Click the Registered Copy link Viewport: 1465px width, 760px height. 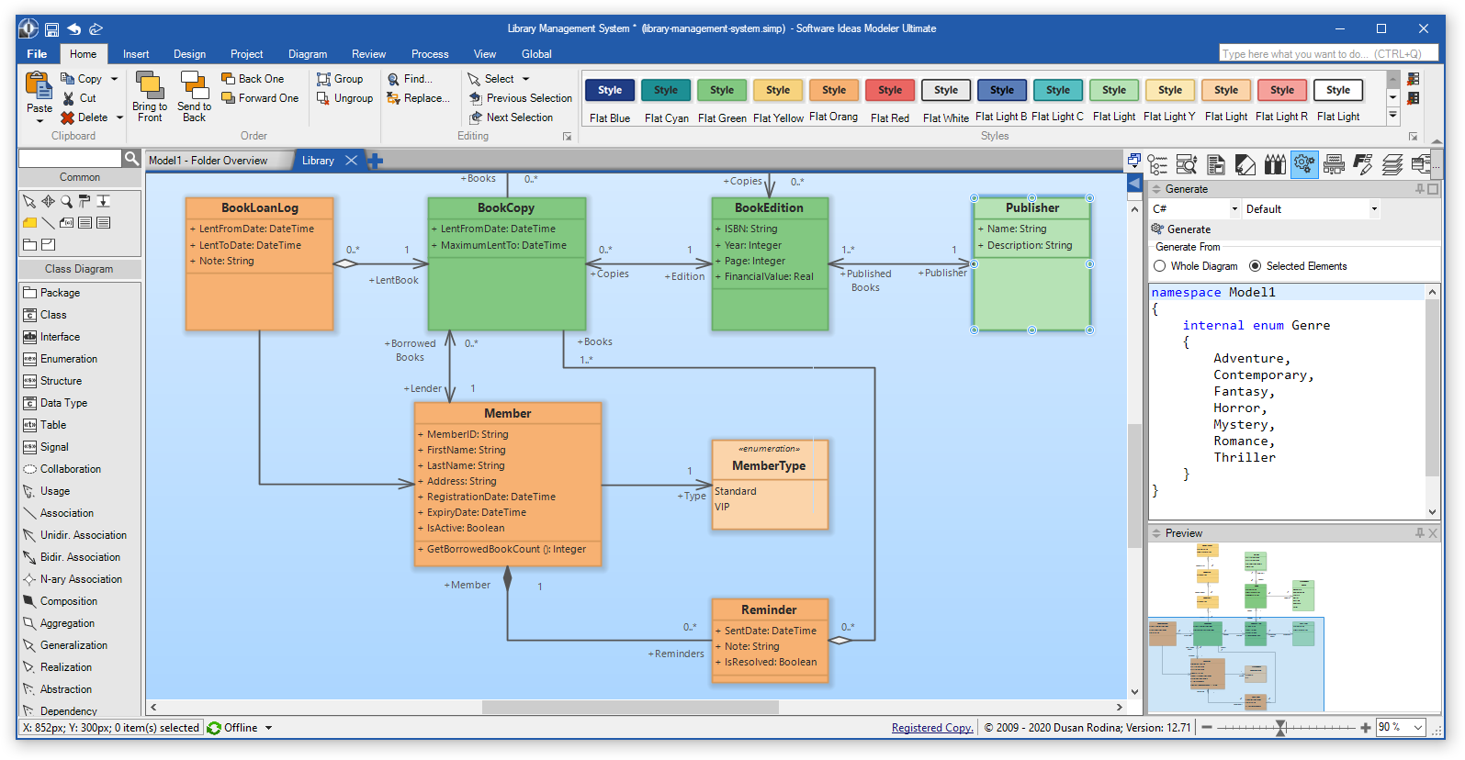pyautogui.click(x=931, y=728)
